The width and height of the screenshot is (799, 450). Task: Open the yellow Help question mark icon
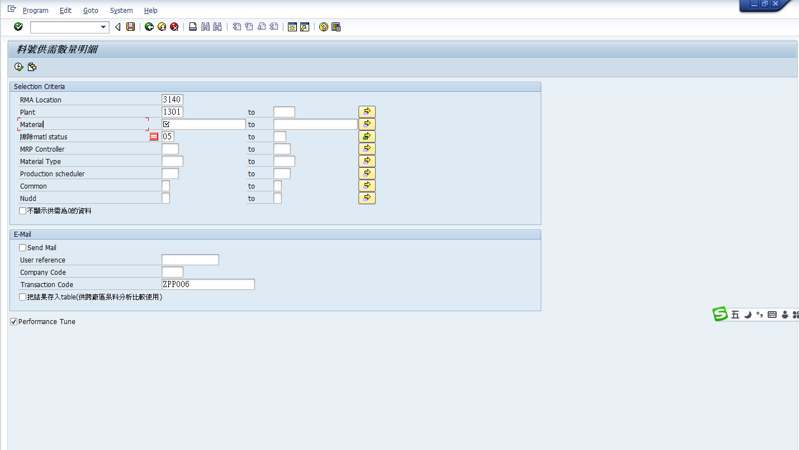[323, 27]
